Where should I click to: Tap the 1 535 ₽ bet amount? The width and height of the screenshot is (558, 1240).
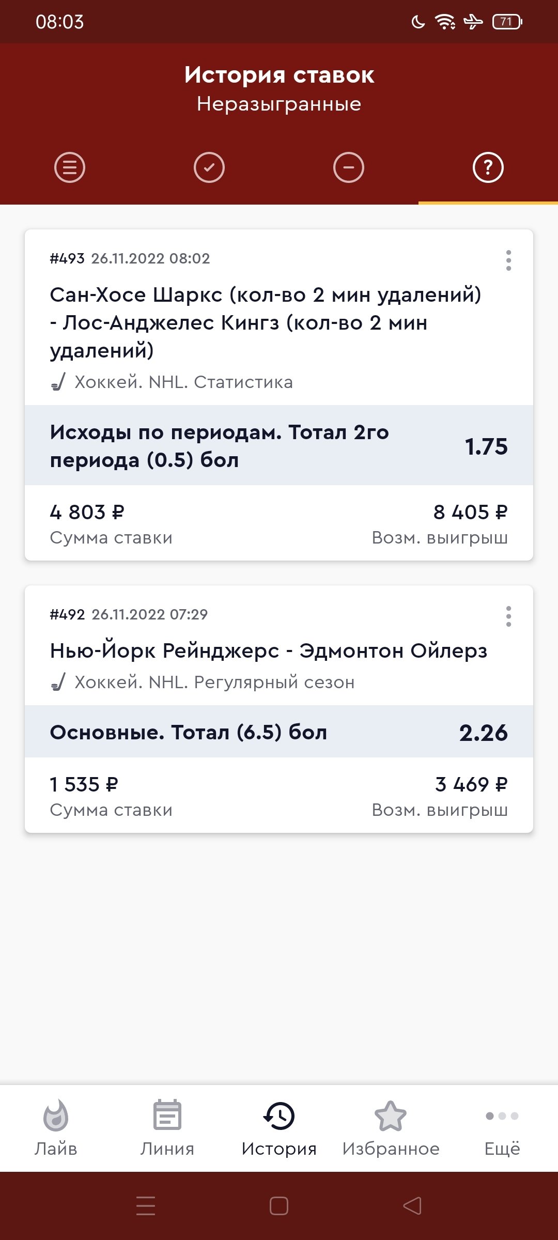click(84, 785)
